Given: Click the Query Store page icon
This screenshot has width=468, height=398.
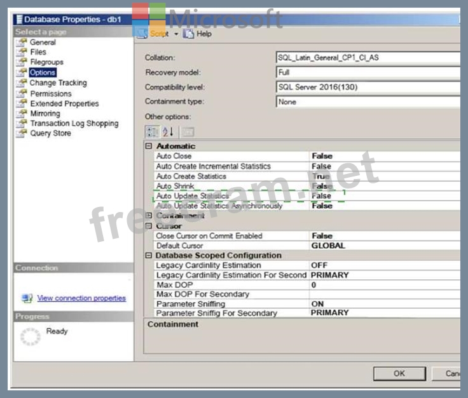Looking at the screenshot, I should point(21,133).
